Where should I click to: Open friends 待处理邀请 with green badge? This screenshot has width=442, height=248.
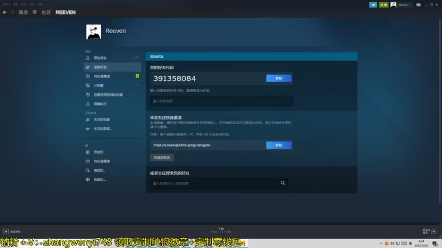click(x=112, y=76)
